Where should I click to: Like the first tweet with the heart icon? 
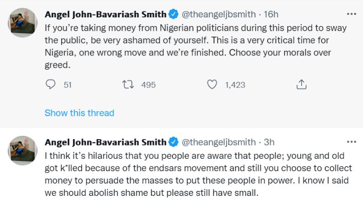(x=211, y=85)
